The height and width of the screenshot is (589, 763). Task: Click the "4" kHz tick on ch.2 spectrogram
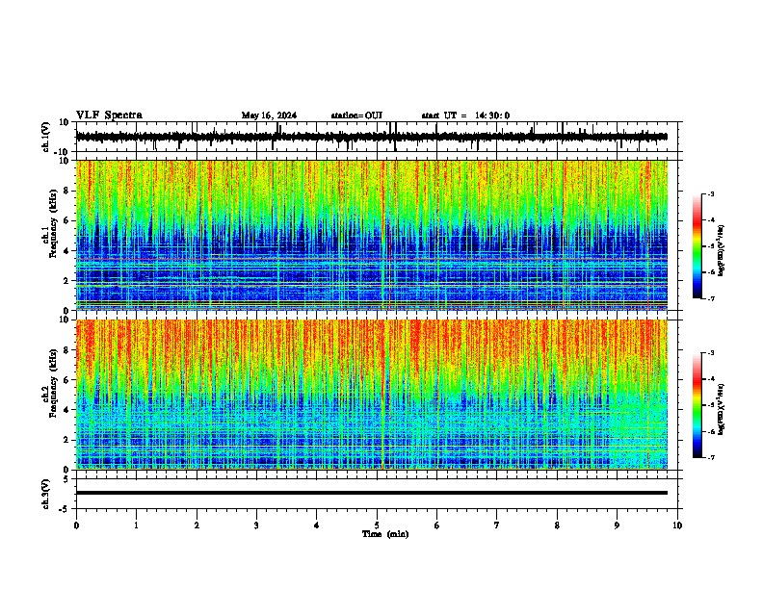tap(66, 410)
